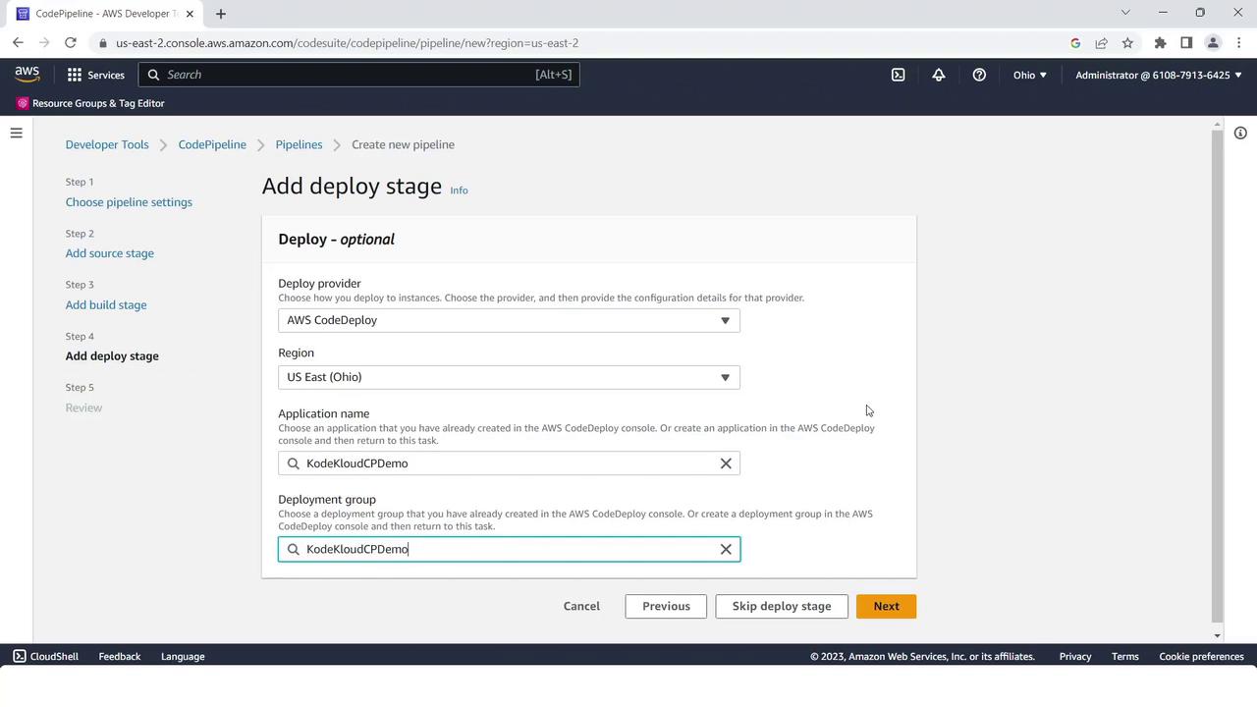Click Feedback in the footer
This screenshot has width=1257, height=707.
(120, 656)
